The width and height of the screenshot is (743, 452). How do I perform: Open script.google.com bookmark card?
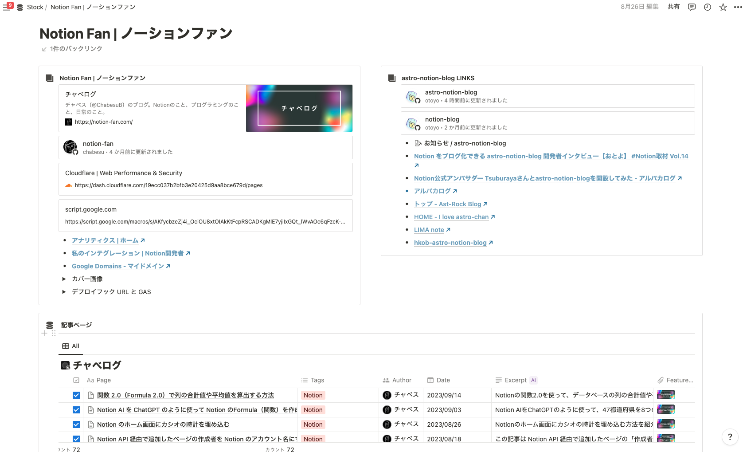(206, 216)
